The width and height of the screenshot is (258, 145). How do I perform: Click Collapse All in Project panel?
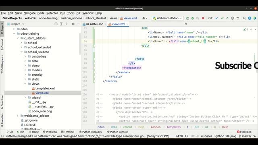tap(67, 24)
